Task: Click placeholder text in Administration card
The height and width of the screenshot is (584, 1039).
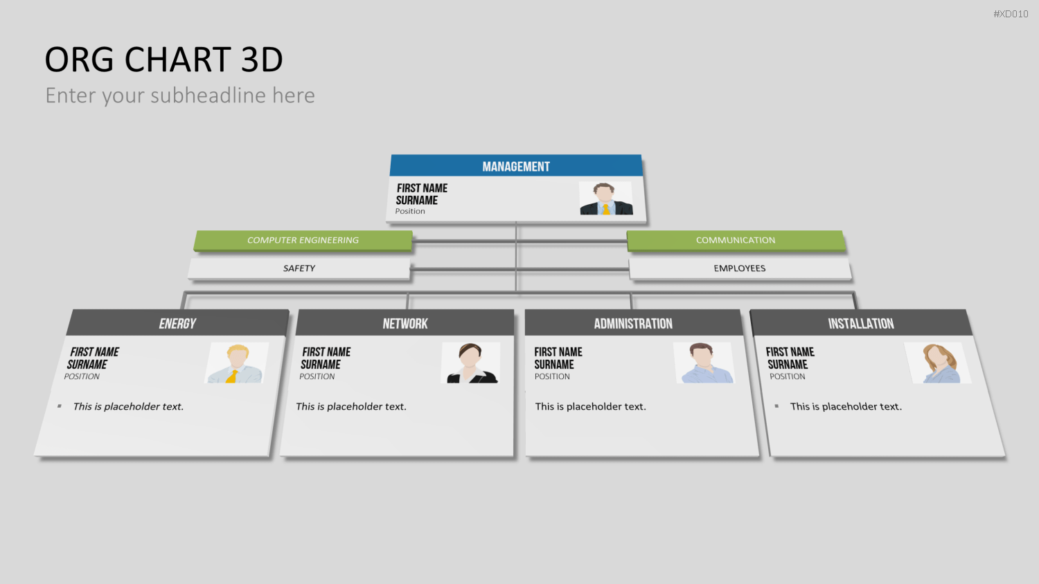Action: coord(591,407)
